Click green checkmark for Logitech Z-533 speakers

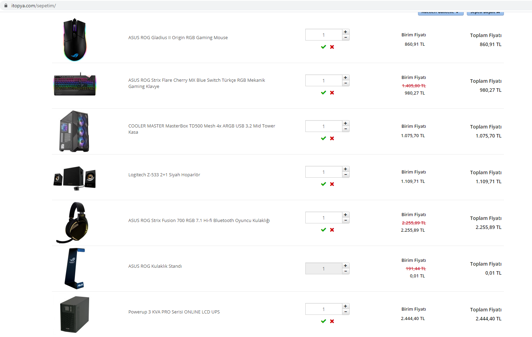[x=323, y=184]
